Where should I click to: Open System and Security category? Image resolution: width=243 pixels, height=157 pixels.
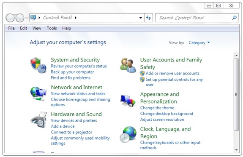75,60
